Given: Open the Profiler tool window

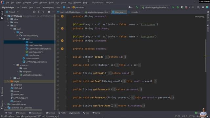Looking at the screenshot, I should (x=62, y=113).
